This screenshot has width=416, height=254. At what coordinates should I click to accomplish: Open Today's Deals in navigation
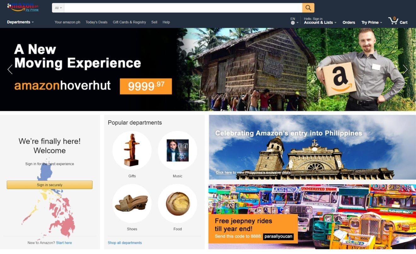96,22
